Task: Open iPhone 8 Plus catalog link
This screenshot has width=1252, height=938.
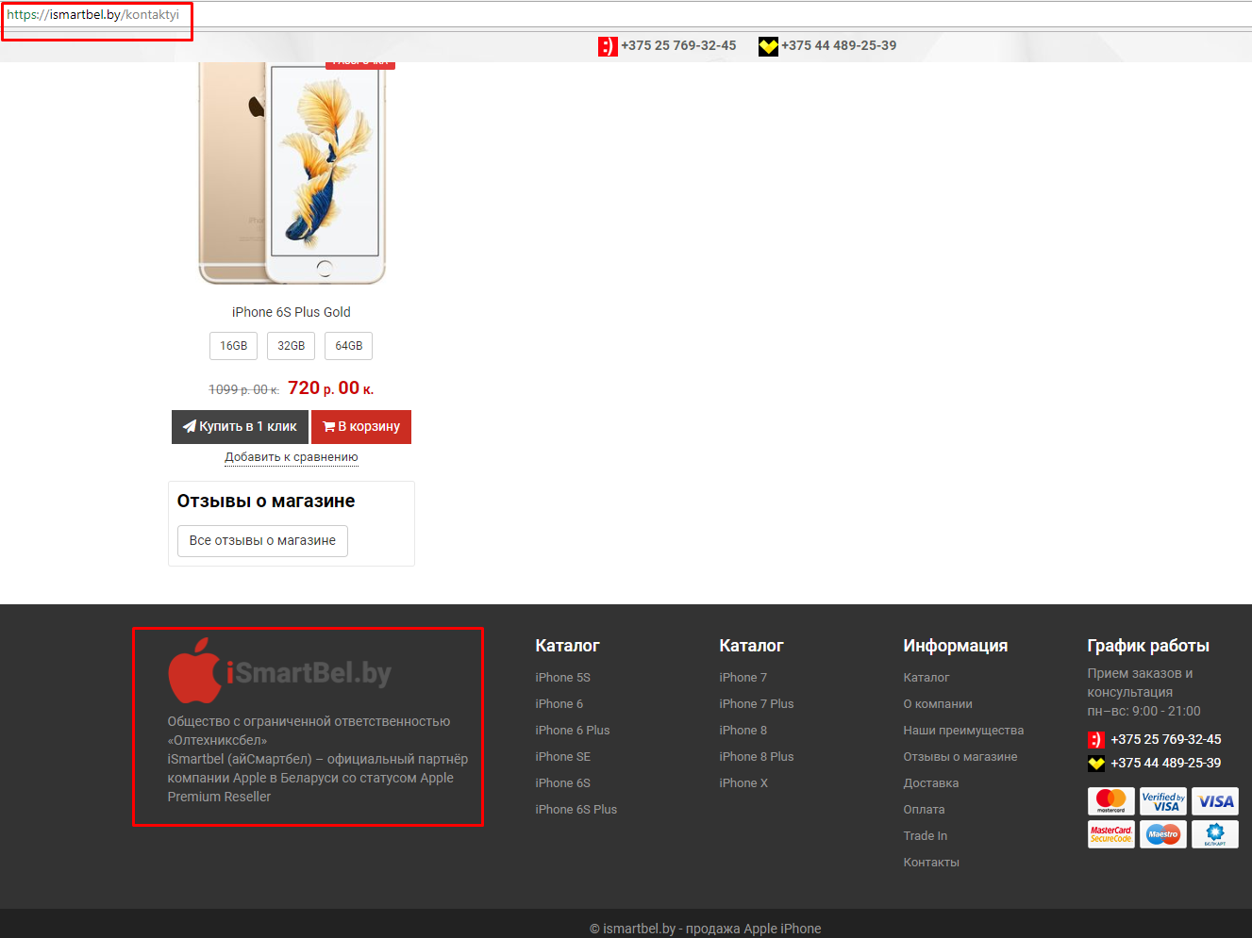Action: [x=757, y=757]
